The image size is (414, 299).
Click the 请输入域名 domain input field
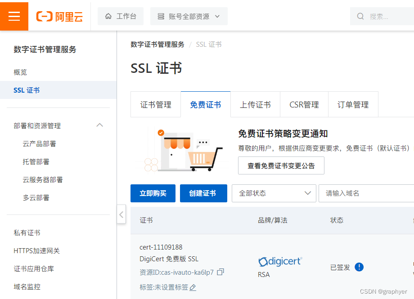pyautogui.click(x=366, y=193)
